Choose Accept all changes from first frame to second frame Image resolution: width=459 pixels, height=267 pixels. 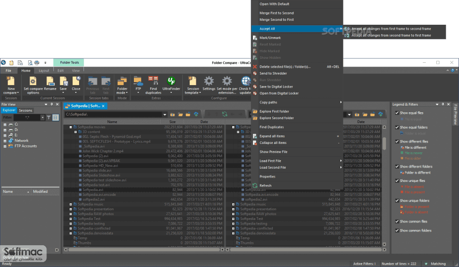391,29
